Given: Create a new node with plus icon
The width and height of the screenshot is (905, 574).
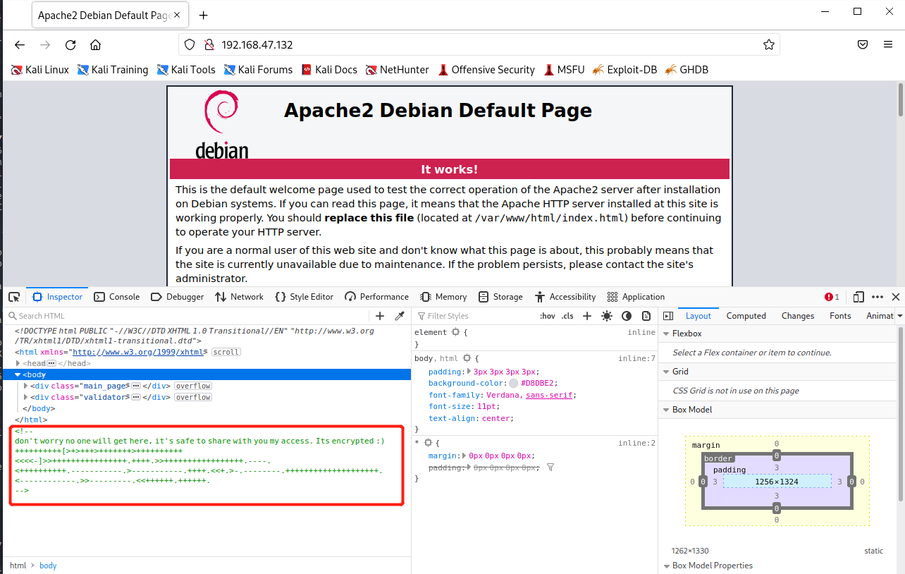Looking at the screenshot, I should point(380,316).
